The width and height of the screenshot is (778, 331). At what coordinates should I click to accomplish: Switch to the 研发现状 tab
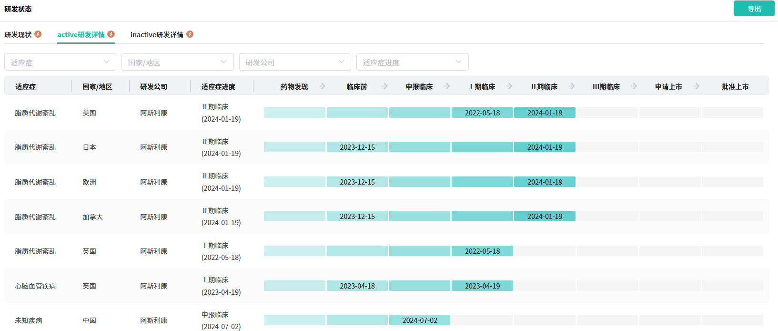(x=18, y=35)
